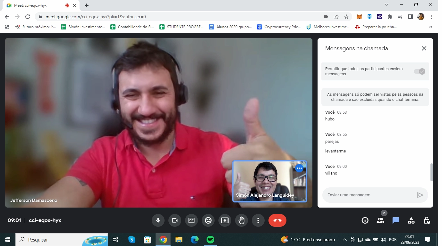Show the participants list icon
Image resolution: width=442 pixels, height=246 pixels.
click(380, 220)
